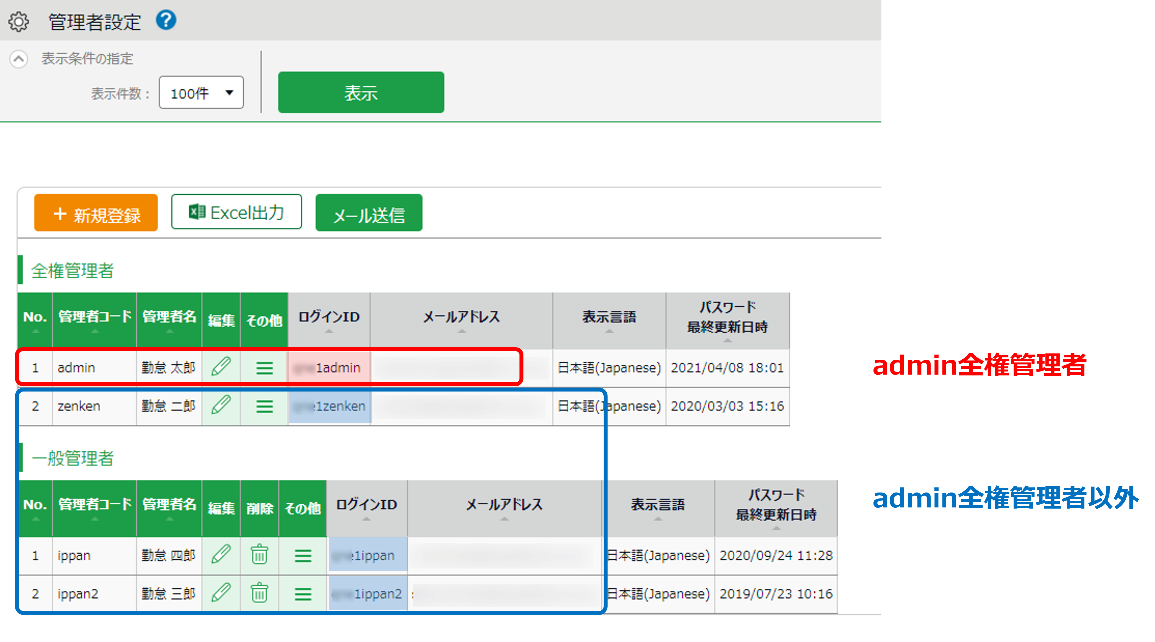Click the Excel出力 button
This screenshot has height=642, width=1155.
[236, 212]
